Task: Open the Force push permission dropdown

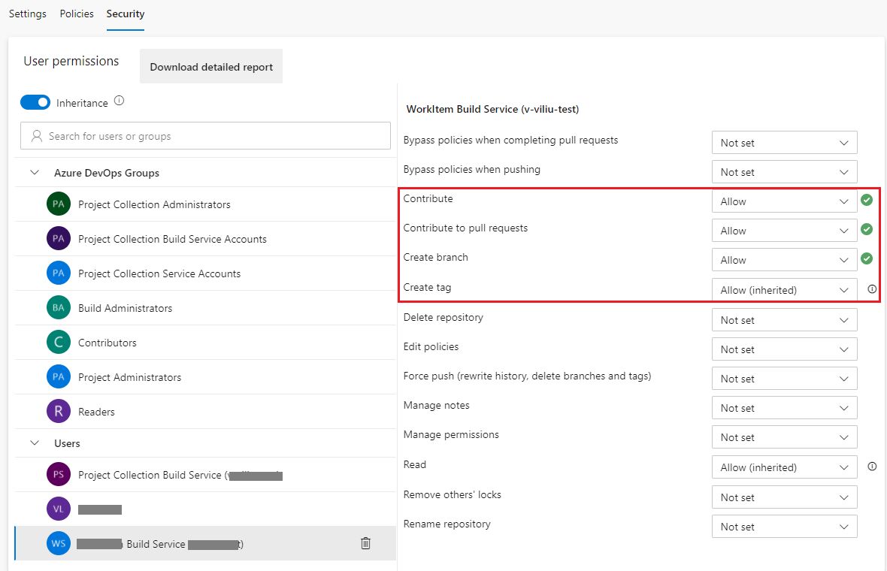Action: point(784,379)
